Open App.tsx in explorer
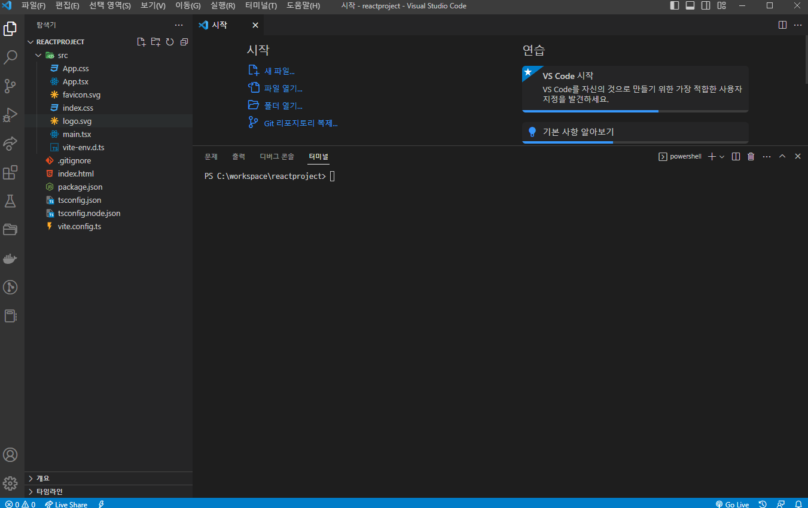 click(75, 81)
